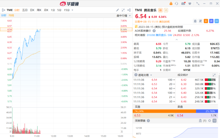Select the pencil drawing tool above chart
220x138 pixels.
[118, 10]
